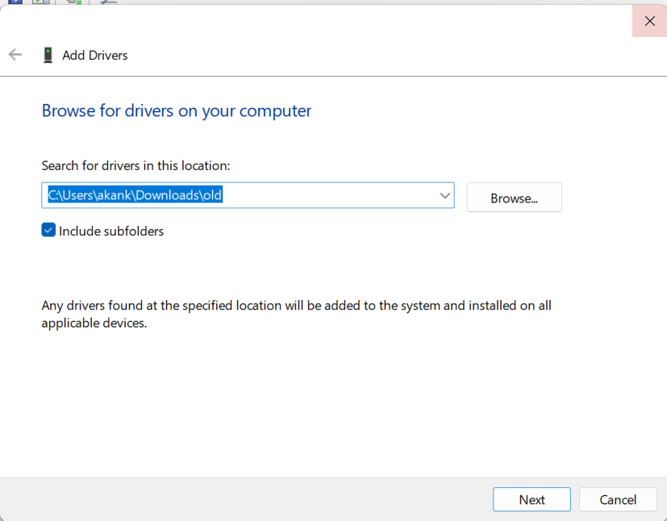Open Browse... to pick a folder

click(515, 198)
